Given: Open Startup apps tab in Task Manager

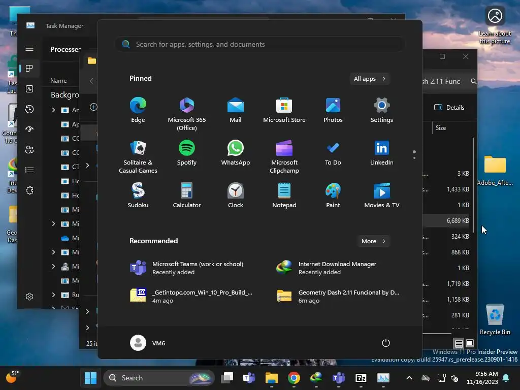Looking at the screenshot, I should 29,129.
